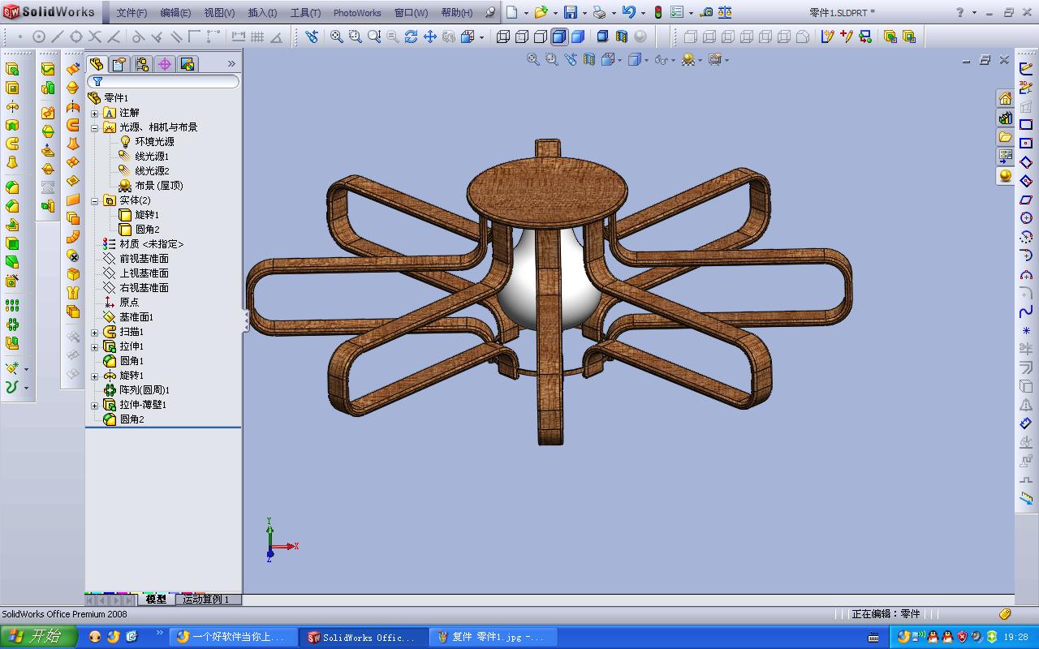Open the 编辑(E) menu
1039x649 pixels.
pyautogui.click(x=175, y=13)
